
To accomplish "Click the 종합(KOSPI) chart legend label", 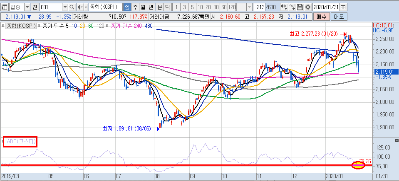I will click(21, 26).
